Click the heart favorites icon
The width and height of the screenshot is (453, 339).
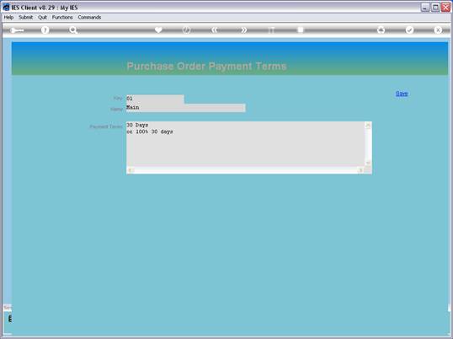pos(158,30)
